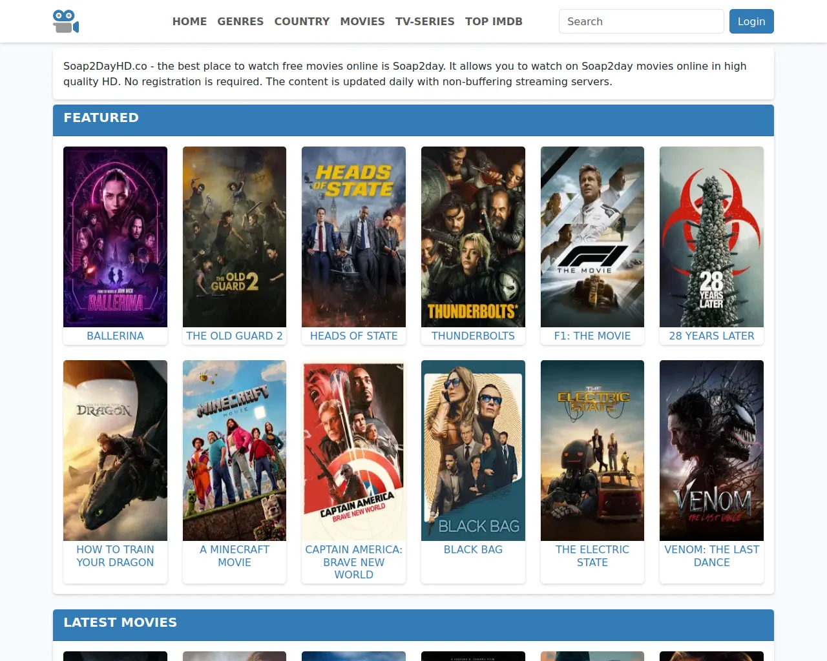Open the TOP IMDB list

pos(494,21)
